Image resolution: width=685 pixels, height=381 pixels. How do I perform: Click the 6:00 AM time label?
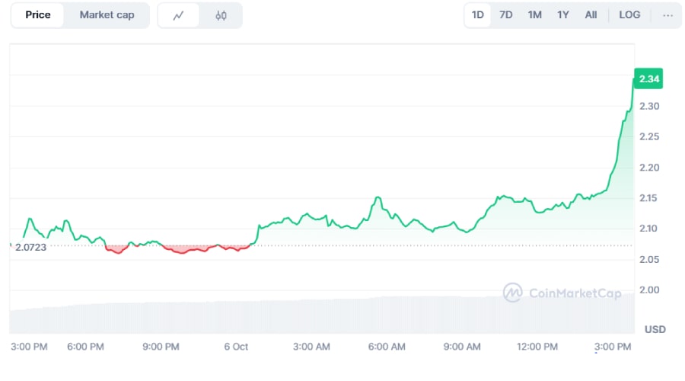pos(387,347)
